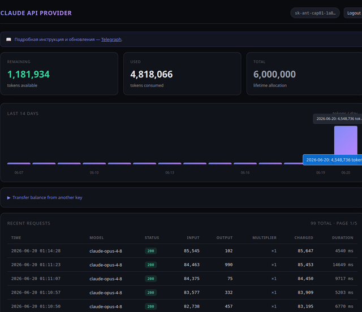The width and height of the screenshot is (362, 312).
Task: Click the output value 102
Action: tap(229, 251)
